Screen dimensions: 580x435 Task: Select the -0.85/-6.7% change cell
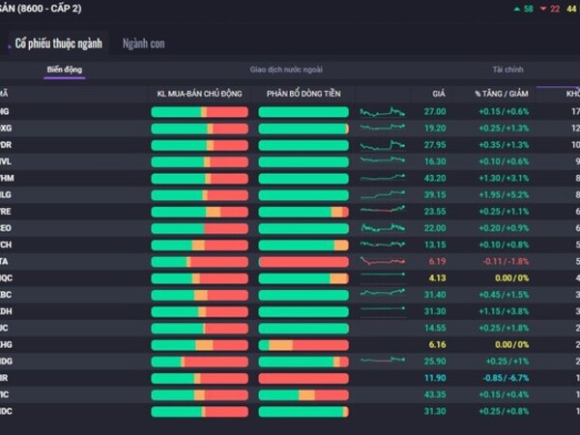(x=504, y=378)
